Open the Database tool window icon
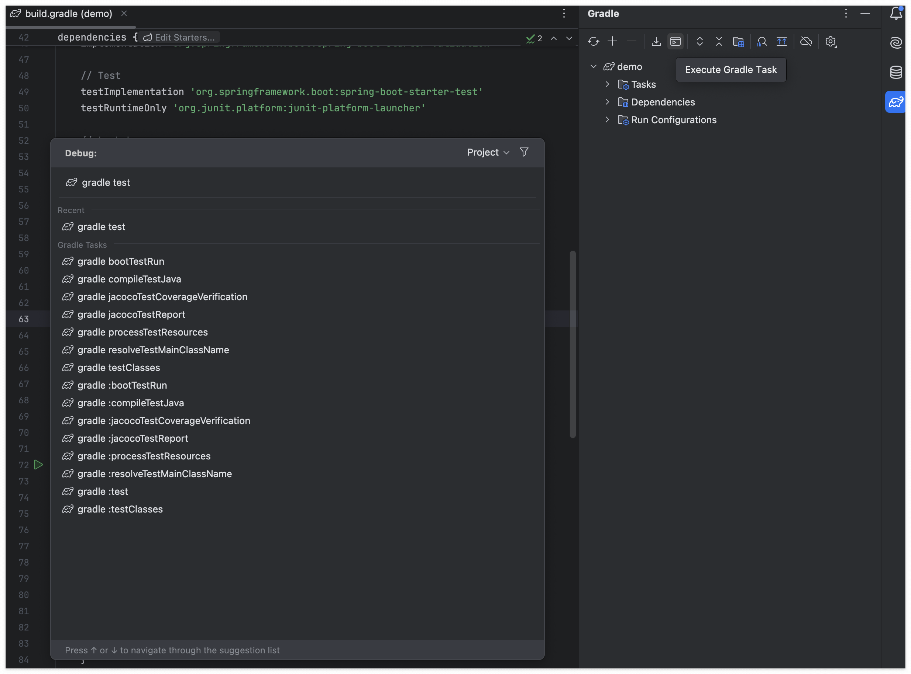 (x=895, y=72)
